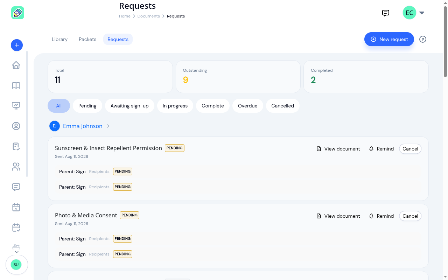Select the Requests tab

[118, 39]
